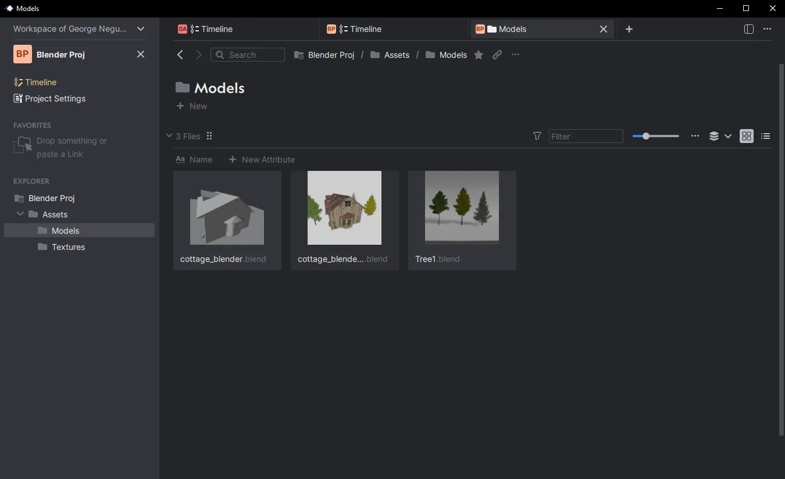Screen dimensions: 785x479
Task: Open the filter funnel icon
Action: point(536,136)
